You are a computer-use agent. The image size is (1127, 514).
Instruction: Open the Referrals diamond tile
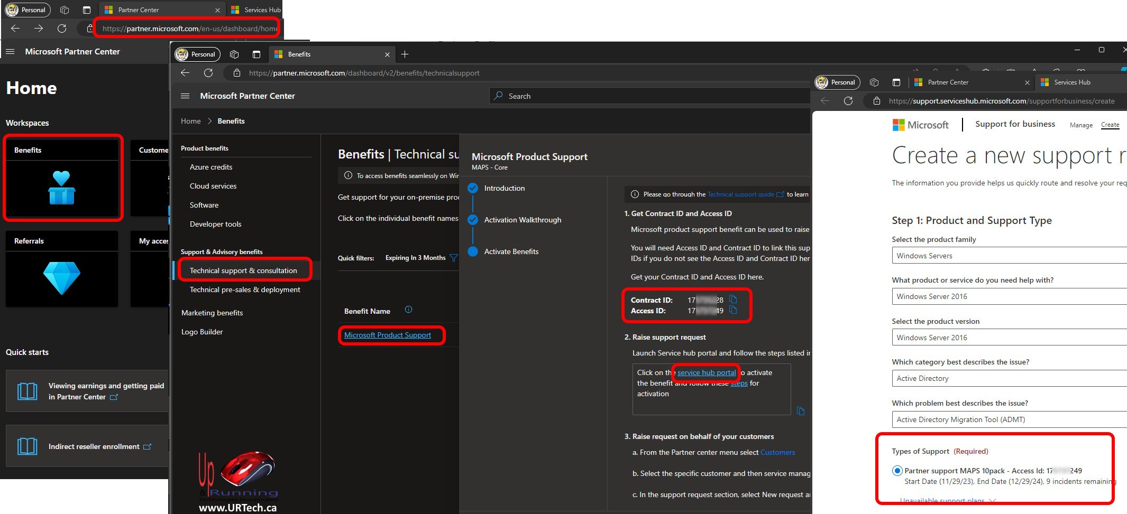click(62, 278)
